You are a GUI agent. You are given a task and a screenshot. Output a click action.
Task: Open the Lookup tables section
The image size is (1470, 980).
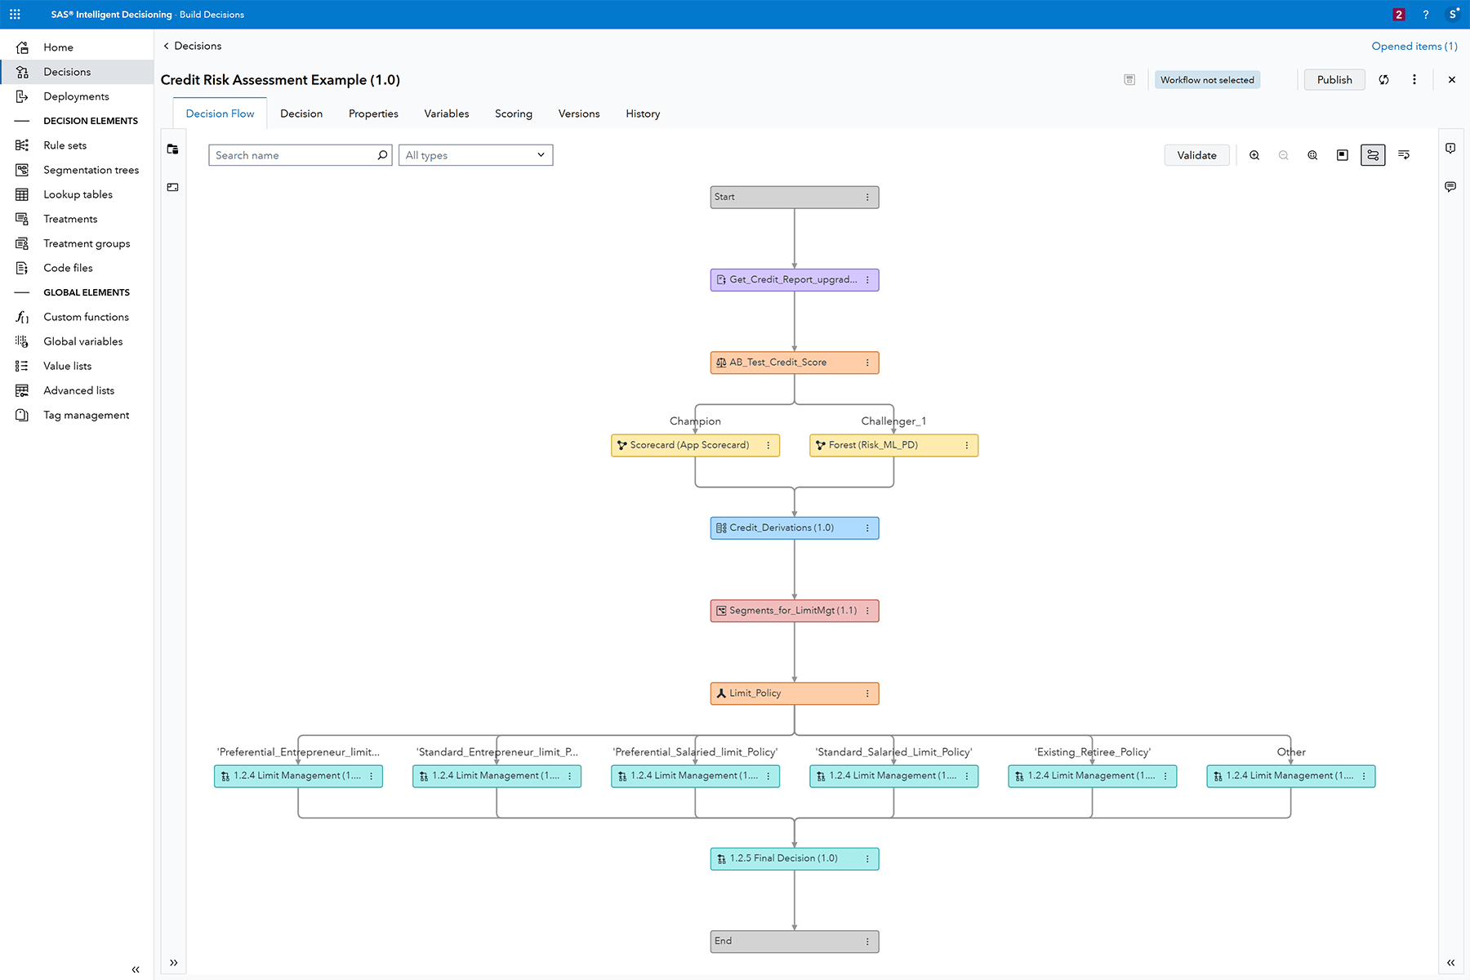click(78, 194)
